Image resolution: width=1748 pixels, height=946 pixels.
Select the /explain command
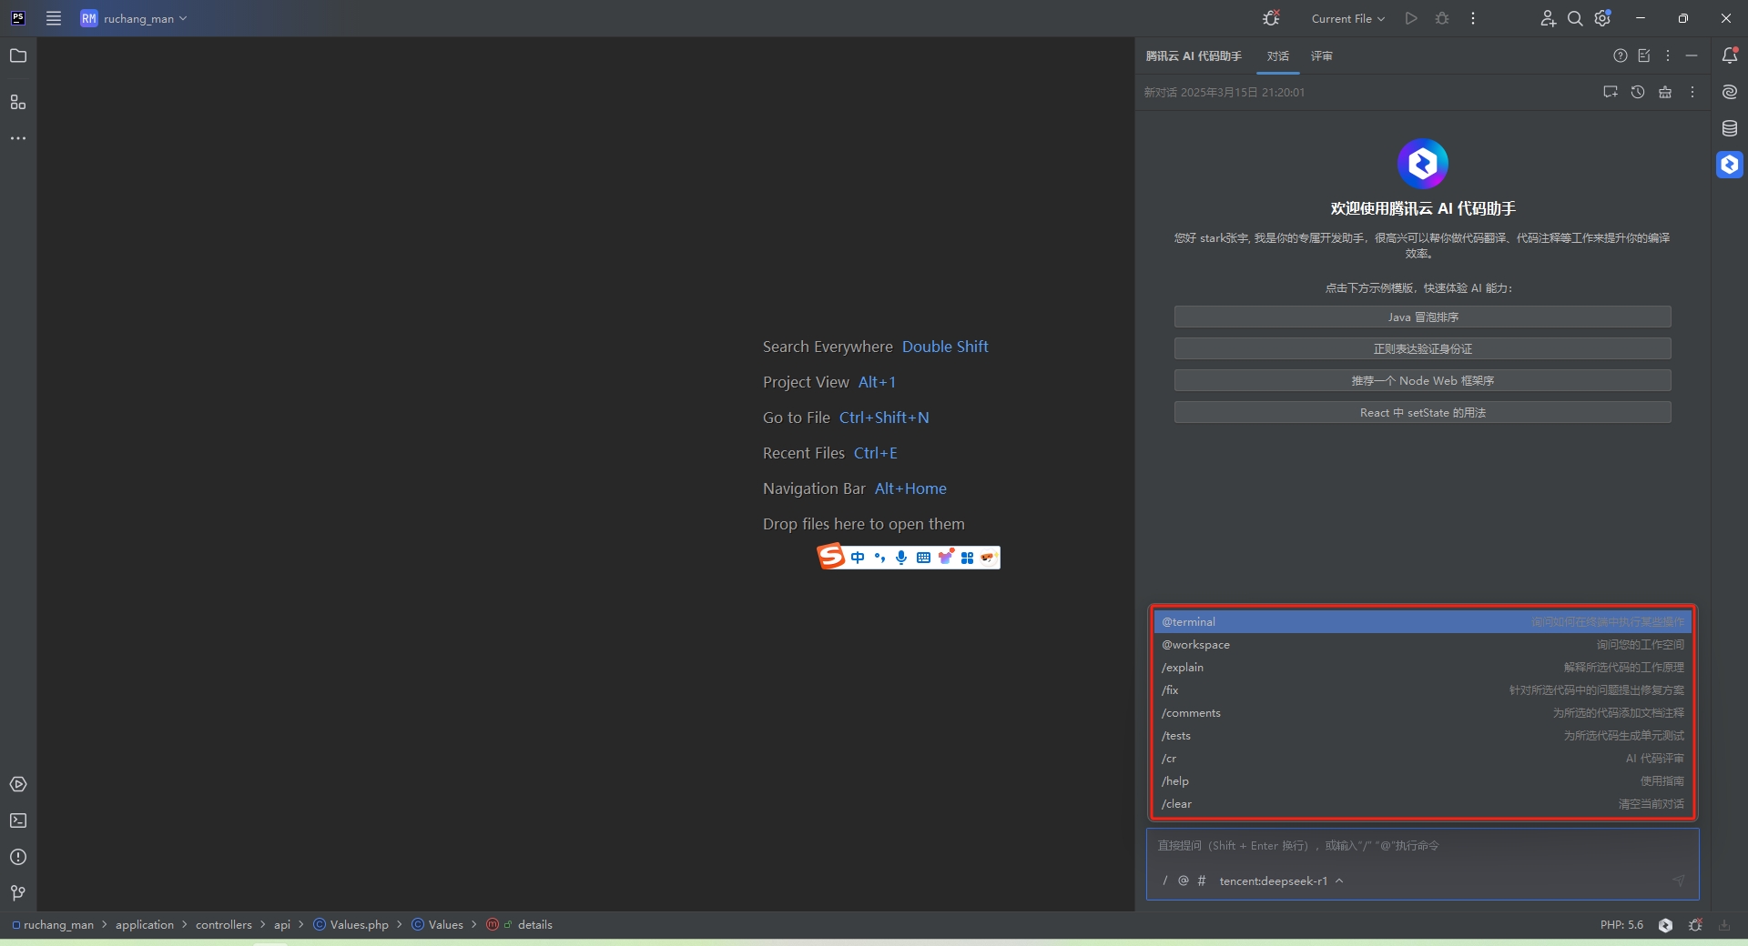1422,668
